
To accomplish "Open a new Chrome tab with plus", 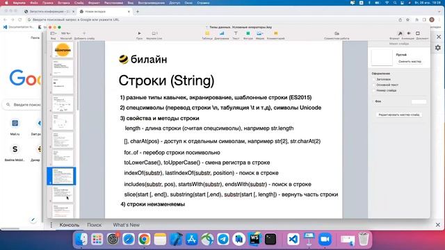I will 138,12.
